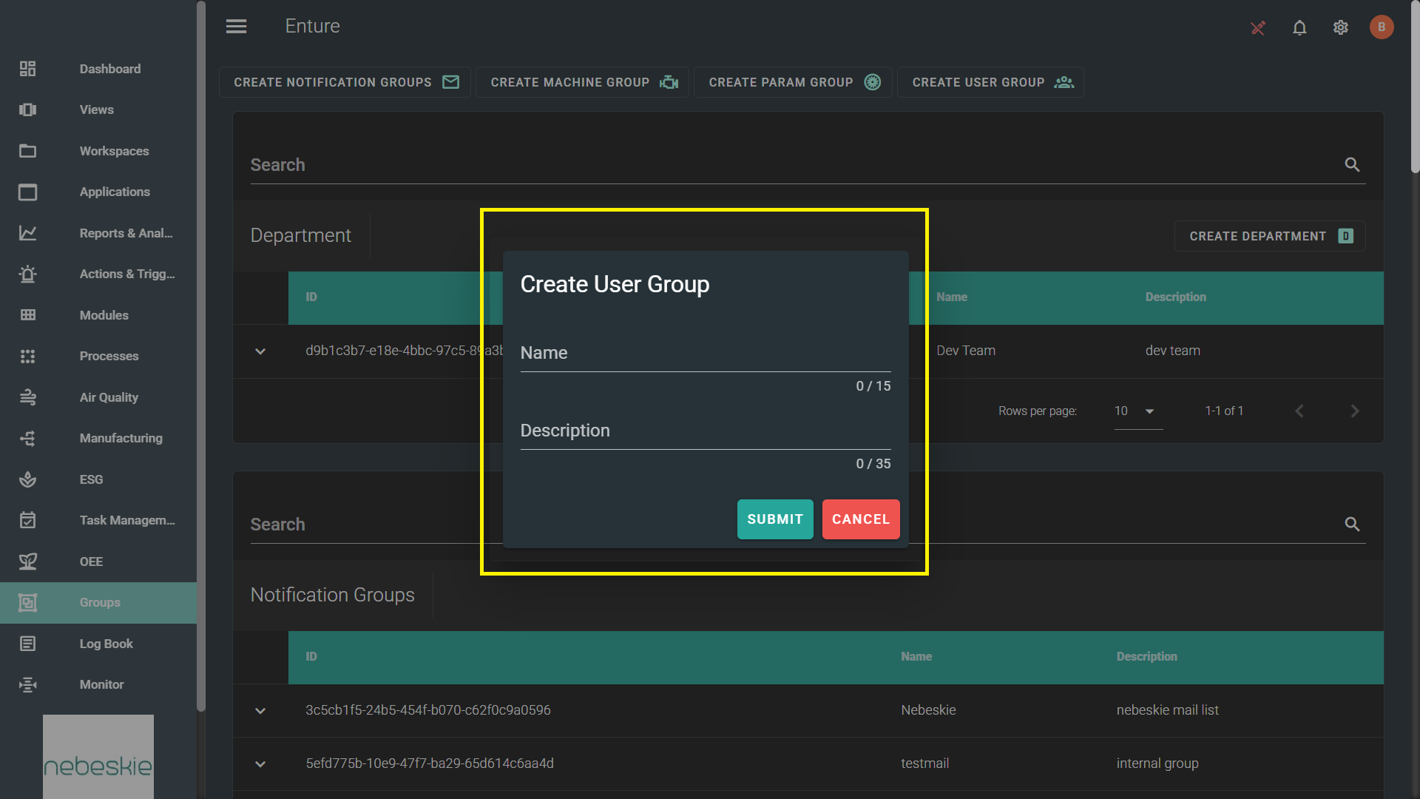Open the user avatar B menu
The width and height of the screenshot is (1420, 799).
[1381, 27]
